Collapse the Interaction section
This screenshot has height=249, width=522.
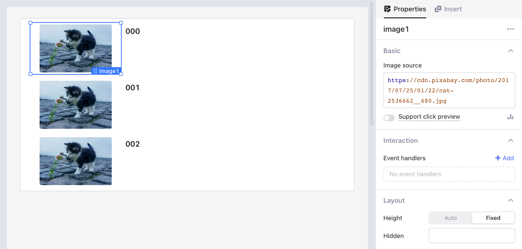[510, 141]
